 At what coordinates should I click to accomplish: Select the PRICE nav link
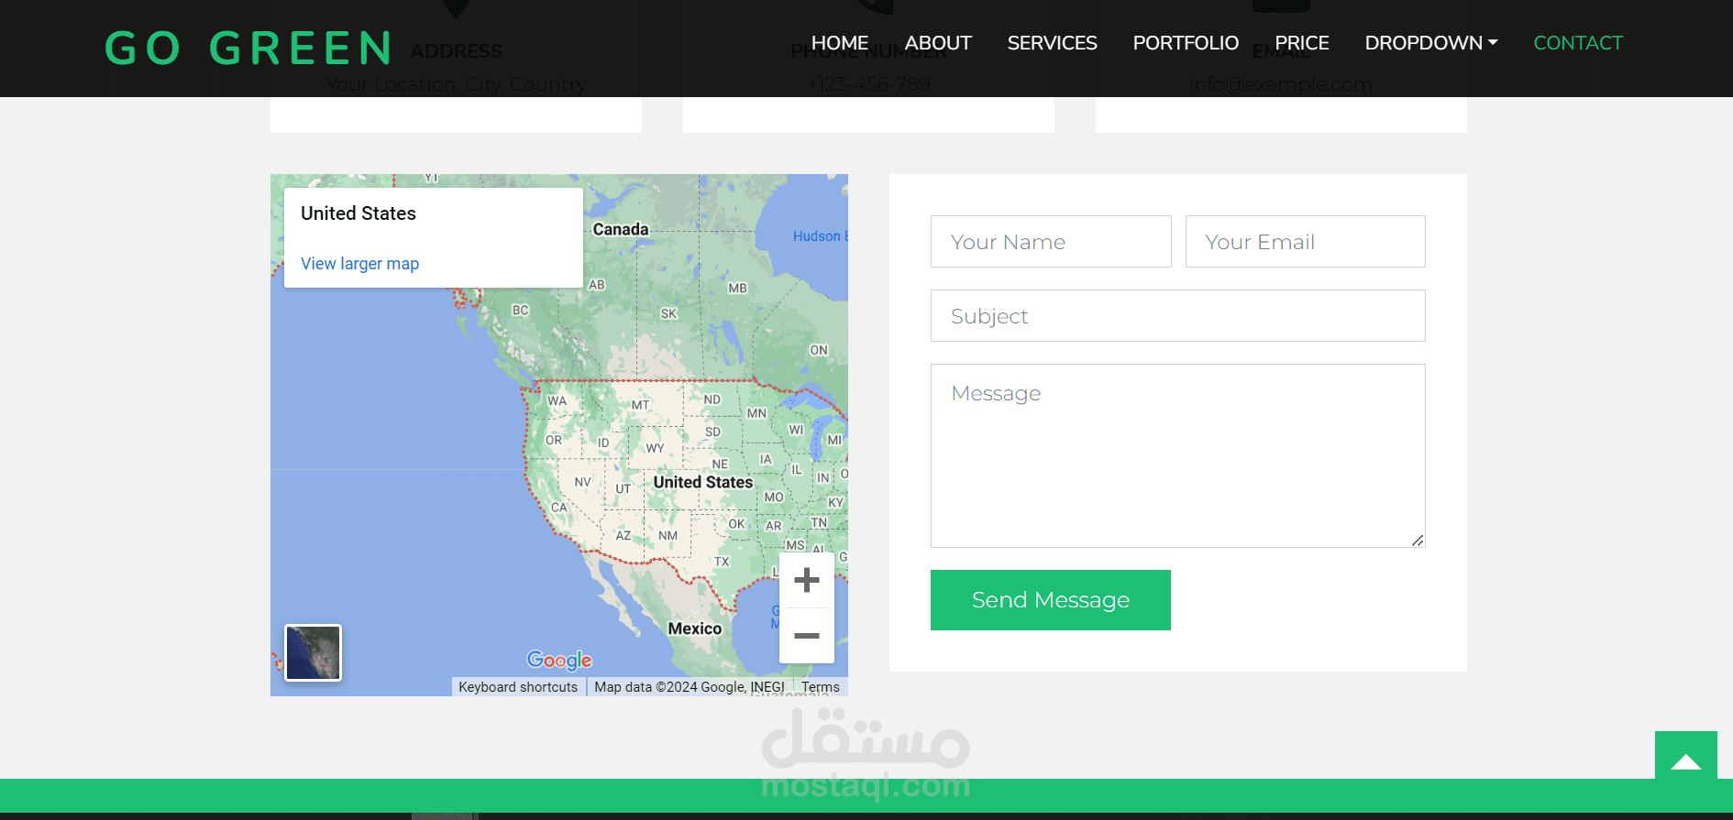[1302, 43]
